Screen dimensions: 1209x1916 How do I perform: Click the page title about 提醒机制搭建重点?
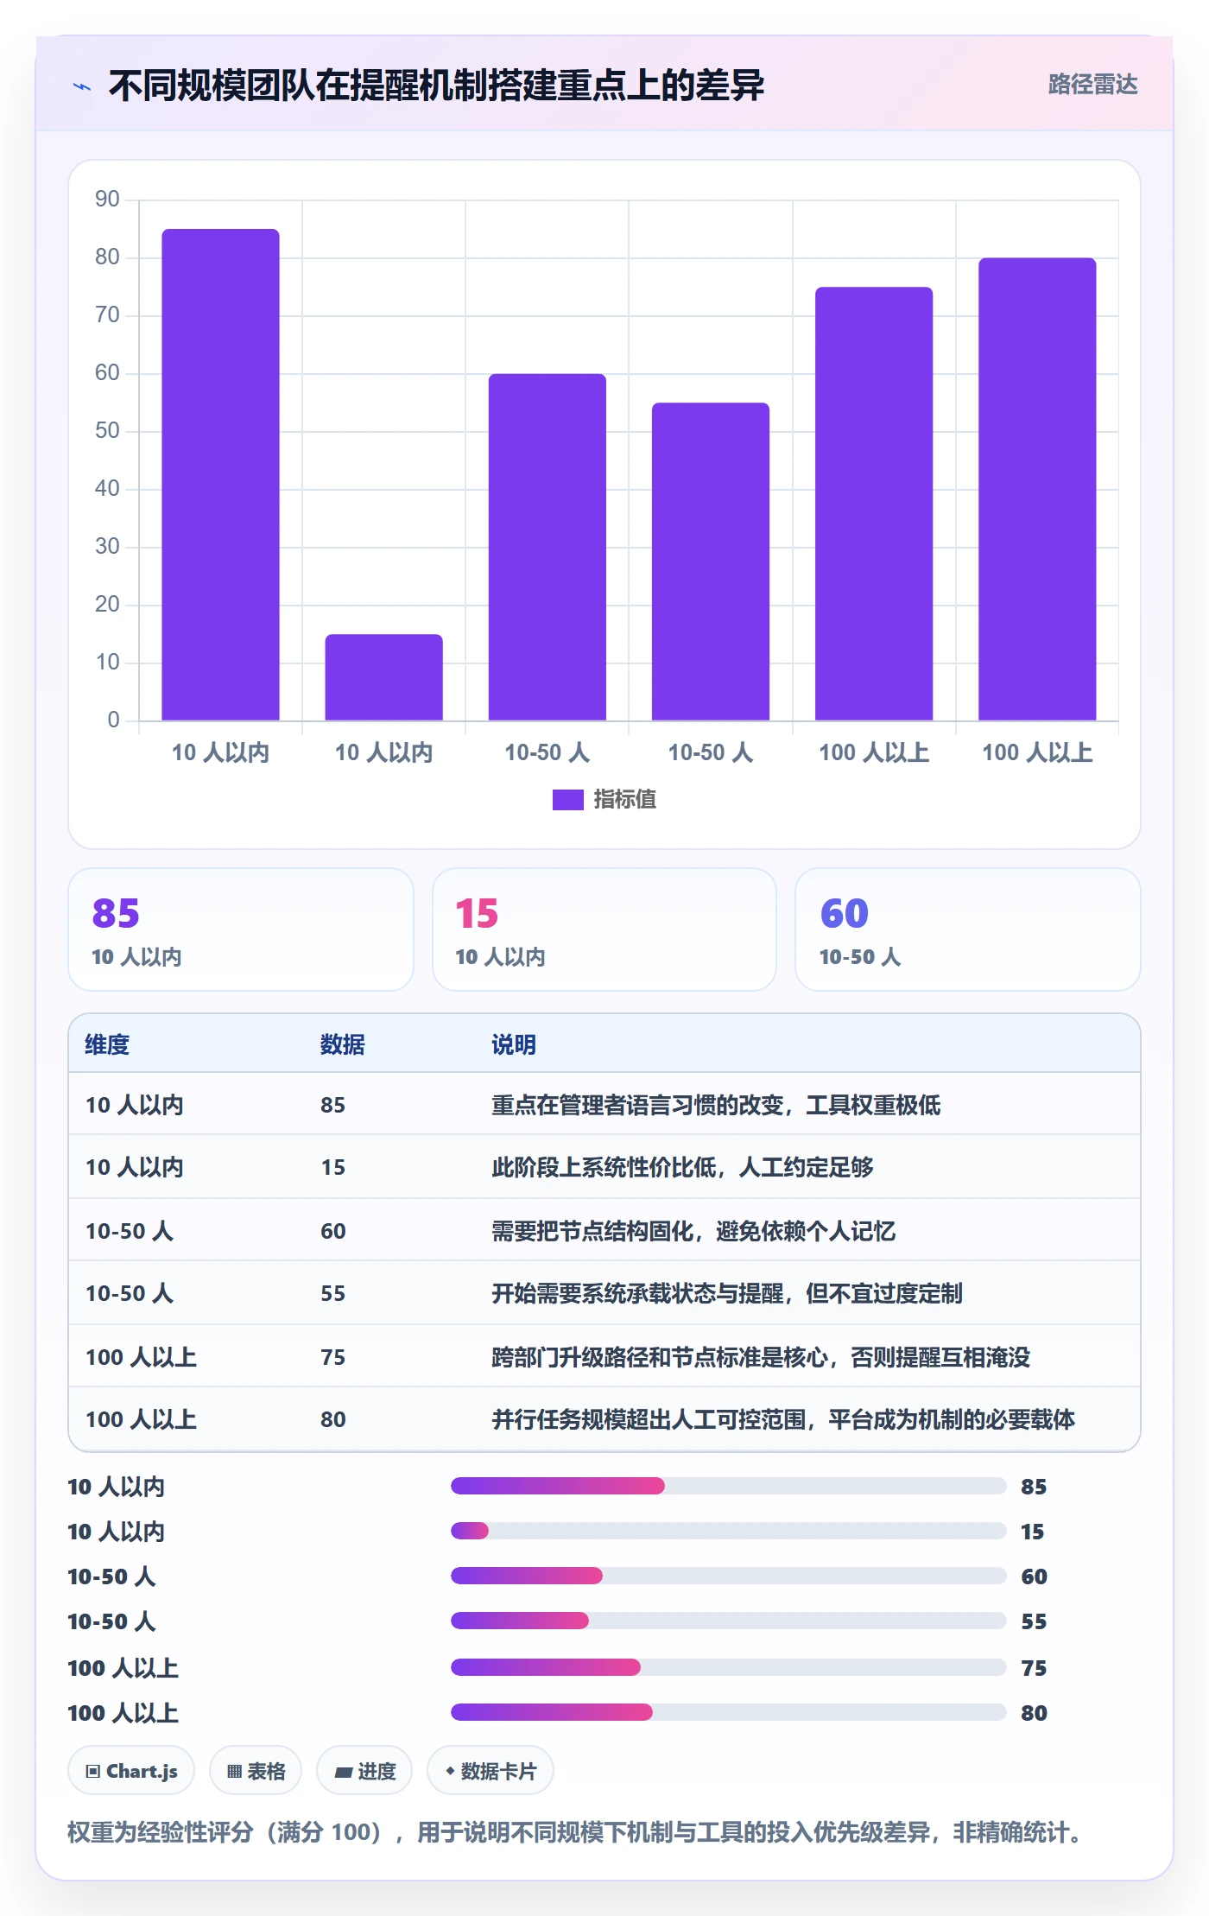click(436, 86)
